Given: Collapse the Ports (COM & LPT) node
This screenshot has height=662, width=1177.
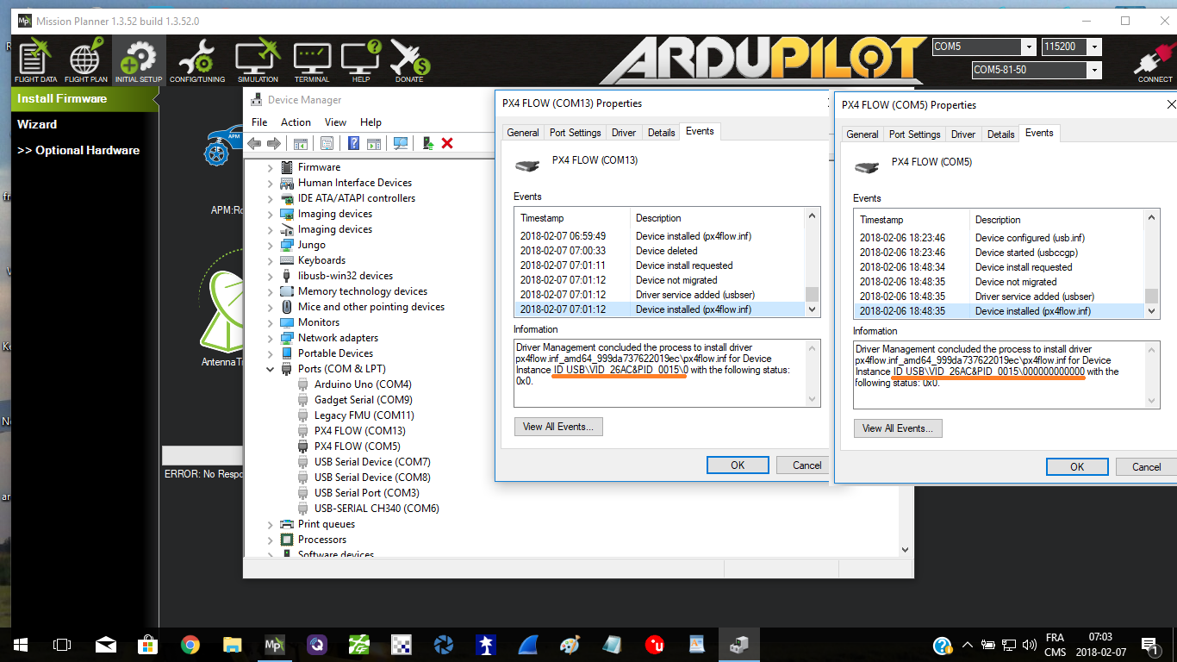Looking at the screenshot, I should [271, 368].
